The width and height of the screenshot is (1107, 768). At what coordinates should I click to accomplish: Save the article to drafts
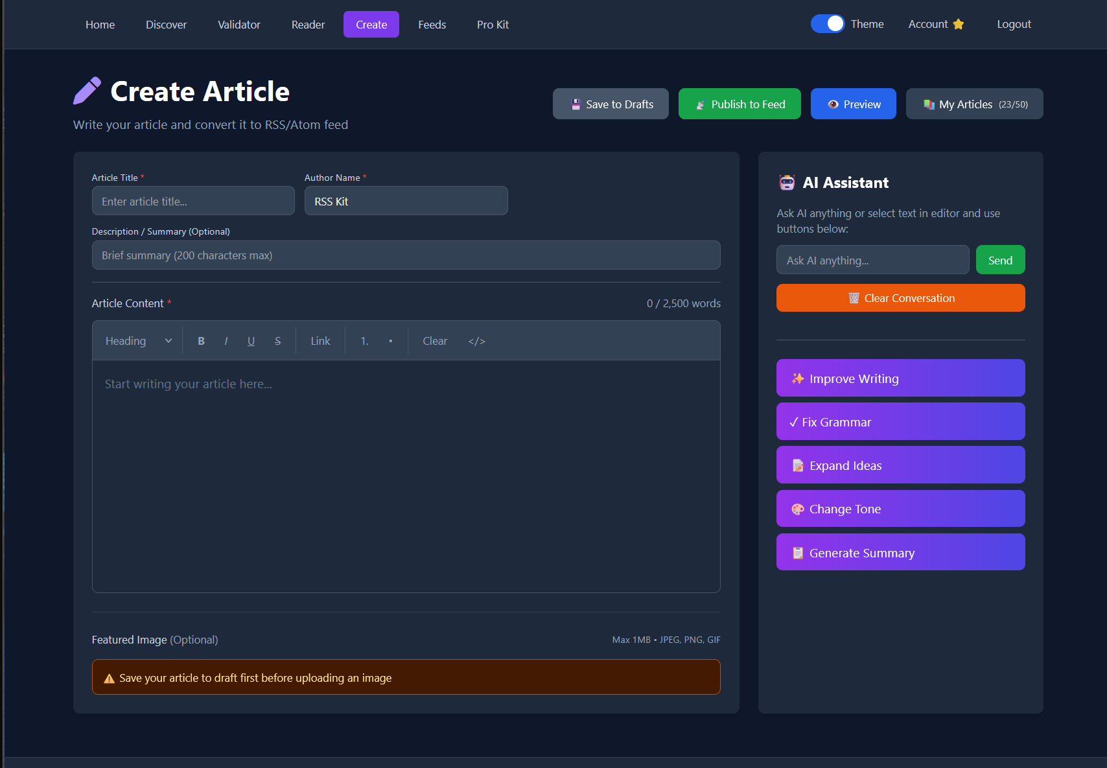tap(610, 104)
